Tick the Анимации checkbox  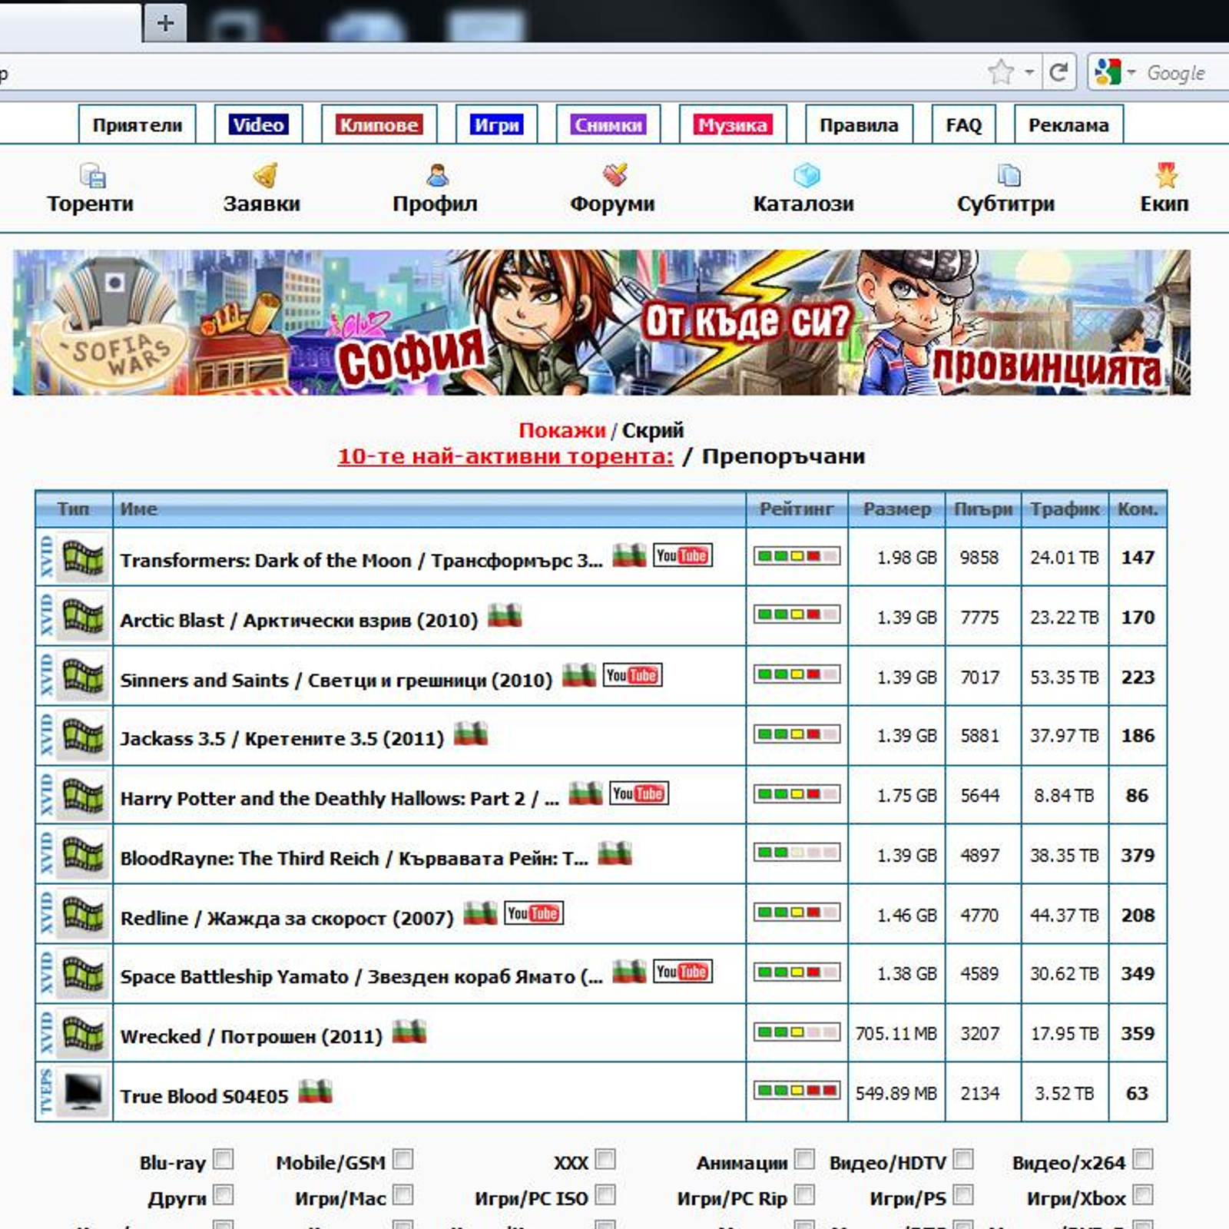coord(804,1158)
